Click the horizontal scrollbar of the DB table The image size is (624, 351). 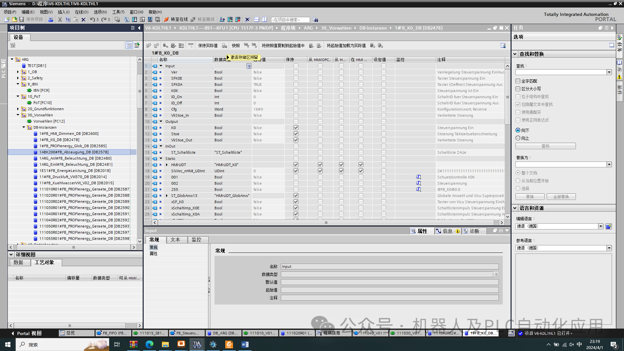(x=326, y=223)
